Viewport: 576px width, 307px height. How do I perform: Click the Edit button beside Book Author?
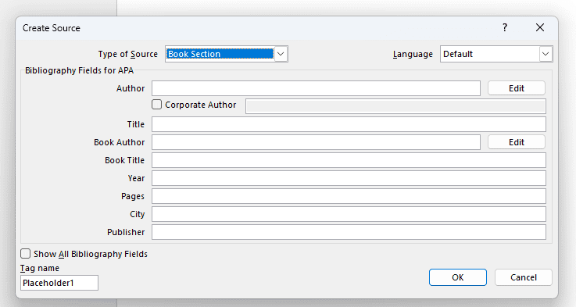tap(516, 142)
